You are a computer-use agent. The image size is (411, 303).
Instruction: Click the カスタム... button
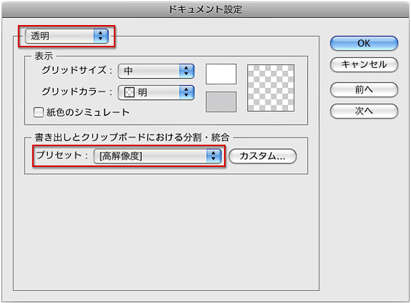[x=263, y=156]
